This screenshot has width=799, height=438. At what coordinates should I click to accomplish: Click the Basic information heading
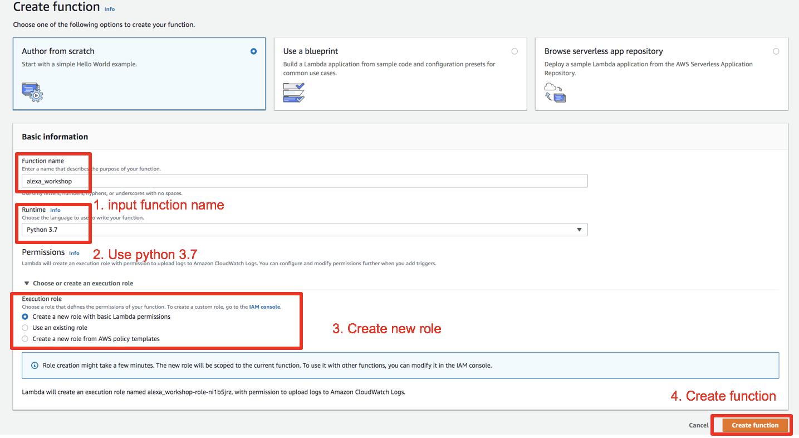click(55, 137)
